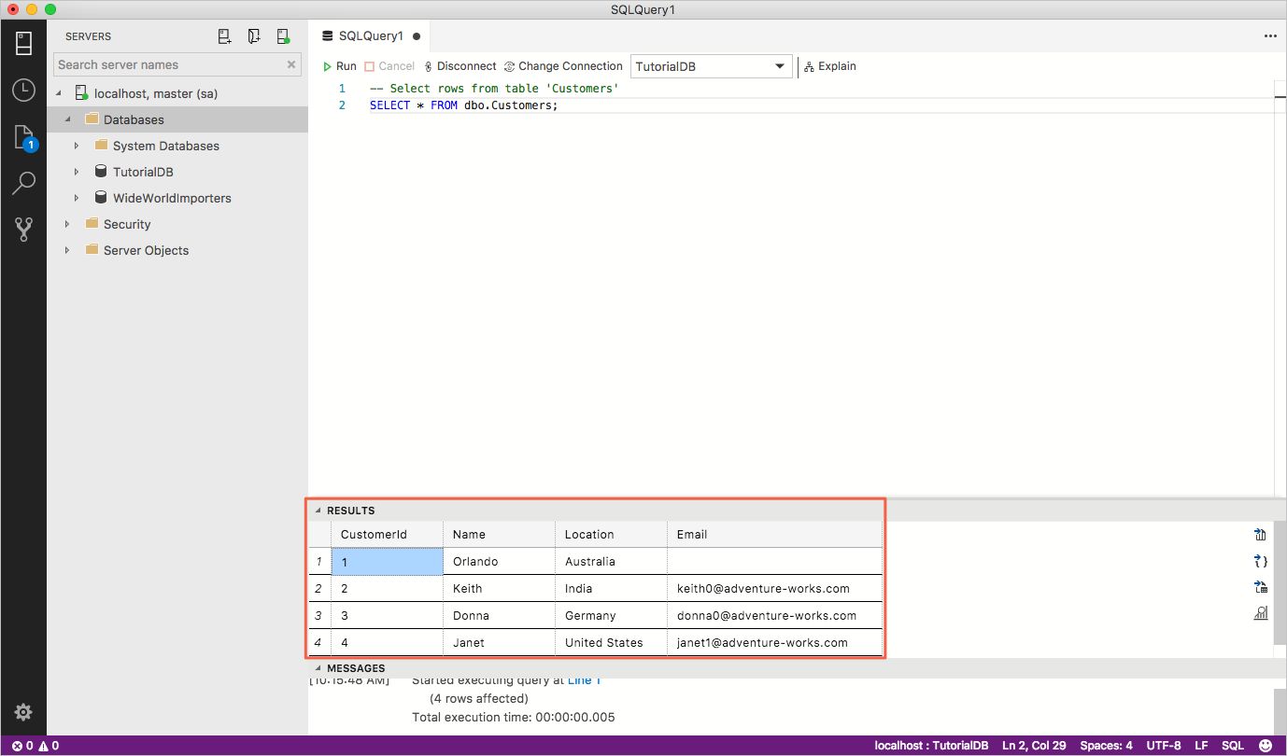Screen dimensions: 1287x756
Task: Click the New Connection icon in Servers header
Action: pos(224,36)
